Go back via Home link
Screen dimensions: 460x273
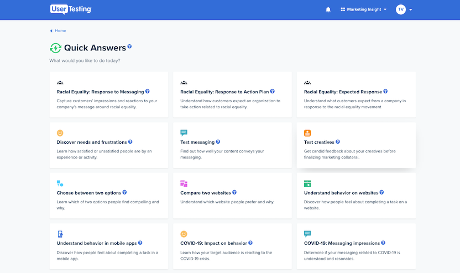point(58,30)
